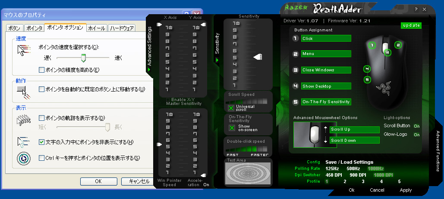Viewport: 444px width, 199px height.
Task: Click the numbered 4 badge beside Show Desktop
Action: [x=296, y=86]
